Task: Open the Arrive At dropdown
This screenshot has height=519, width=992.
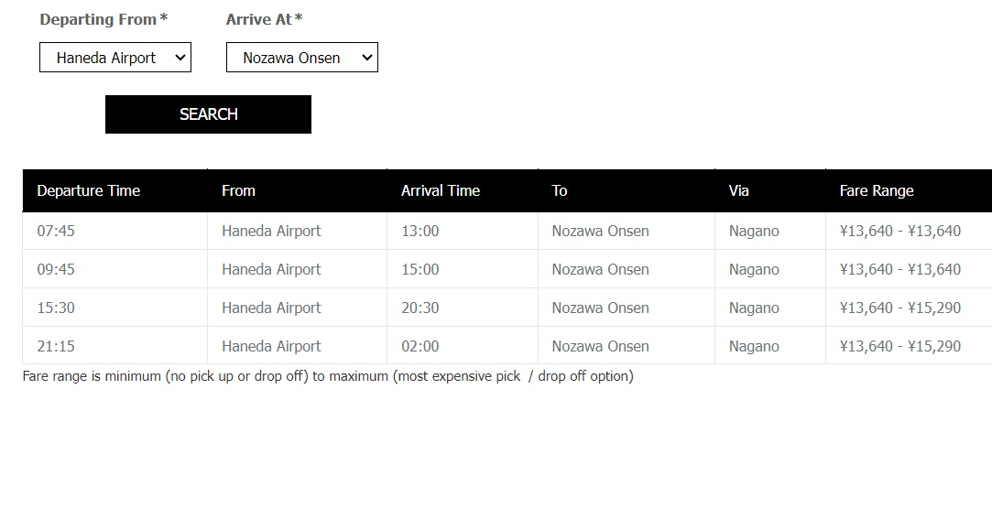Action: (x=301, y=58)
